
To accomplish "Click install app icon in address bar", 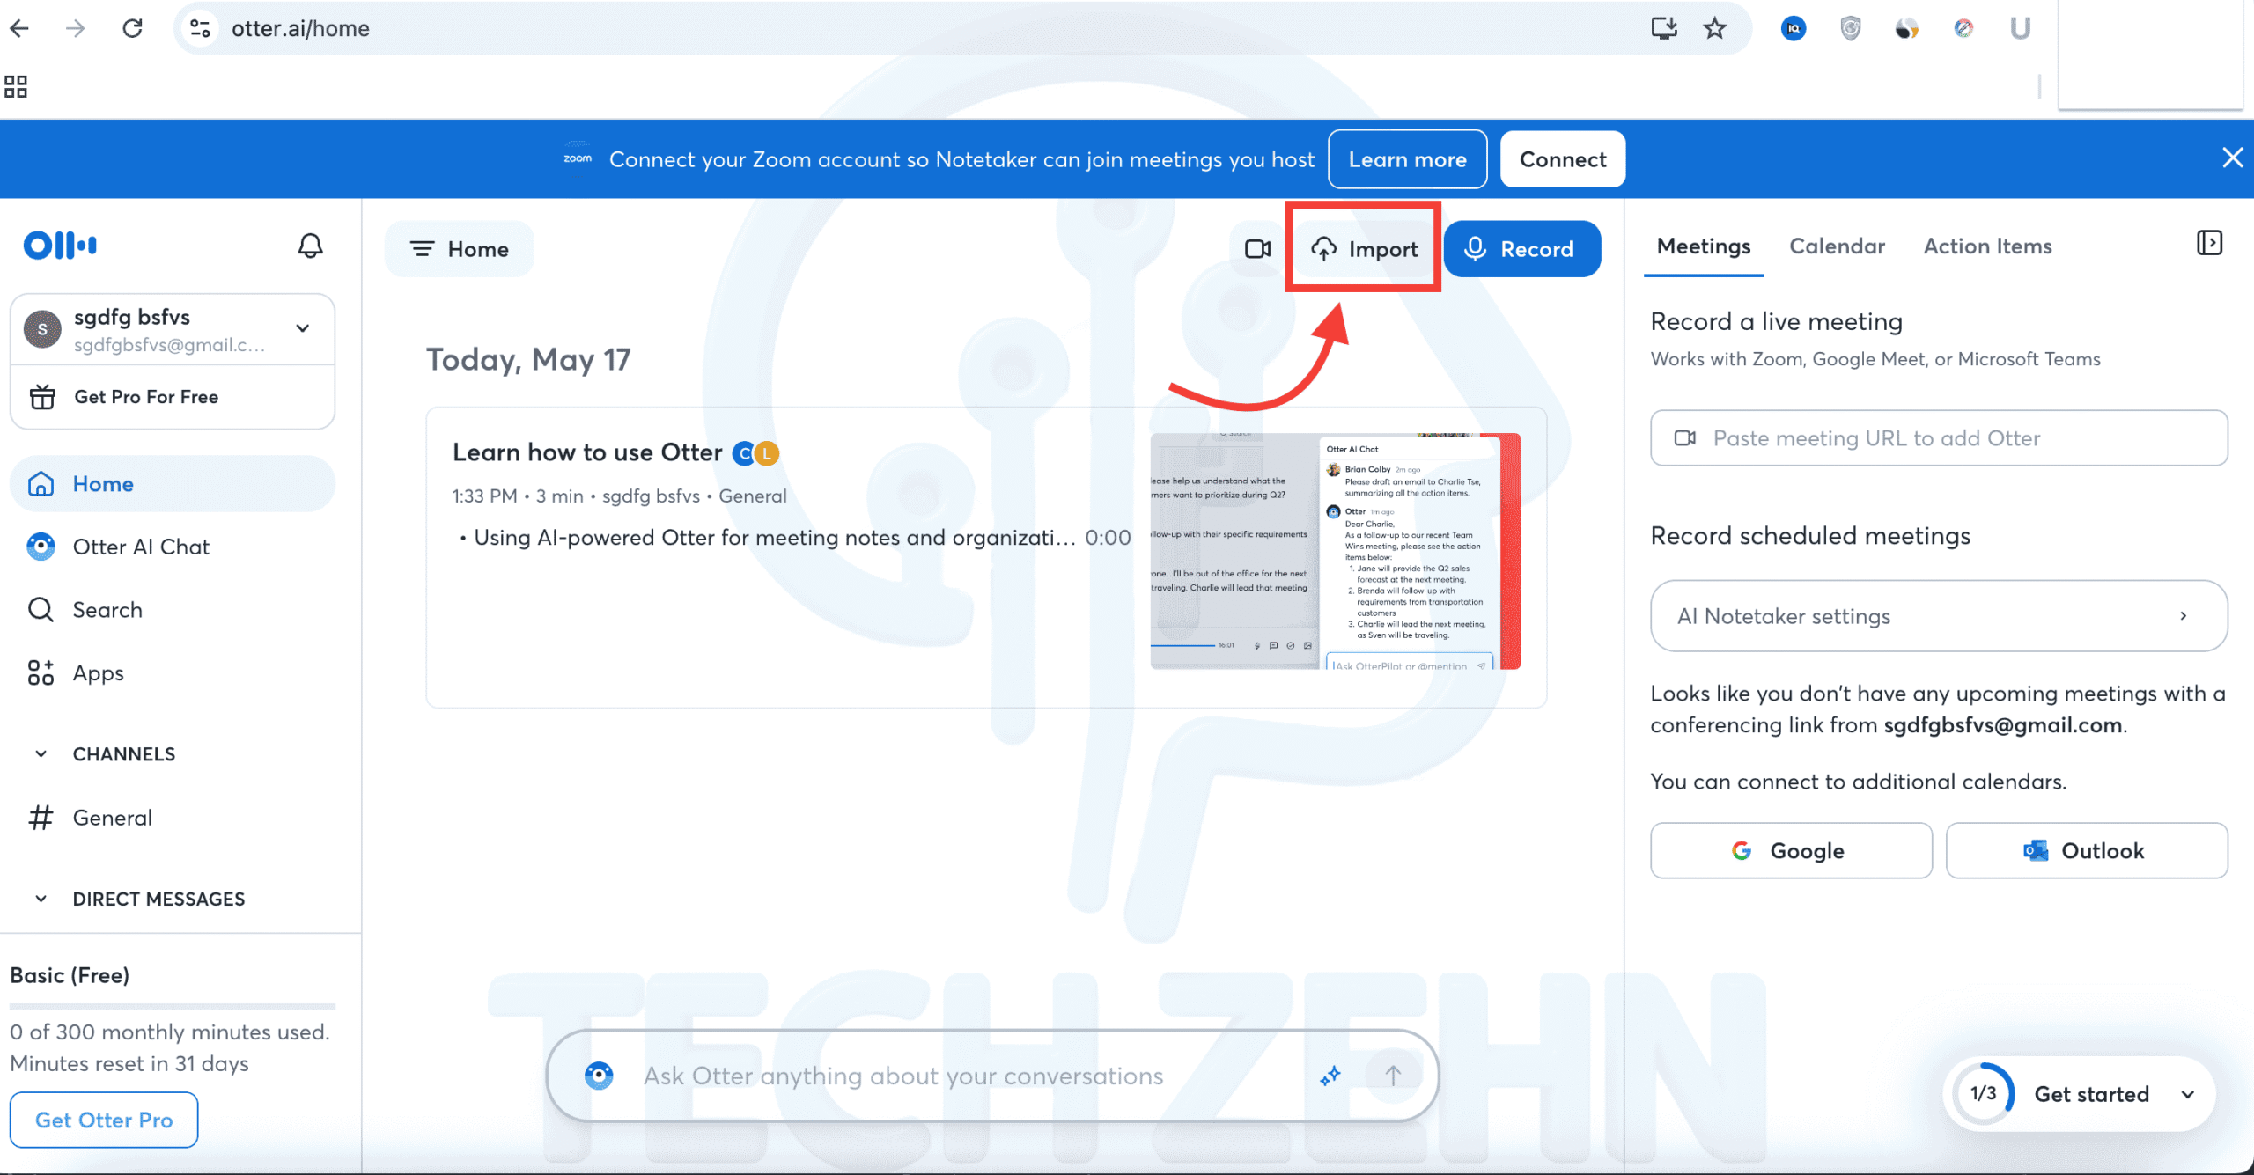I will click(1663, 28).
